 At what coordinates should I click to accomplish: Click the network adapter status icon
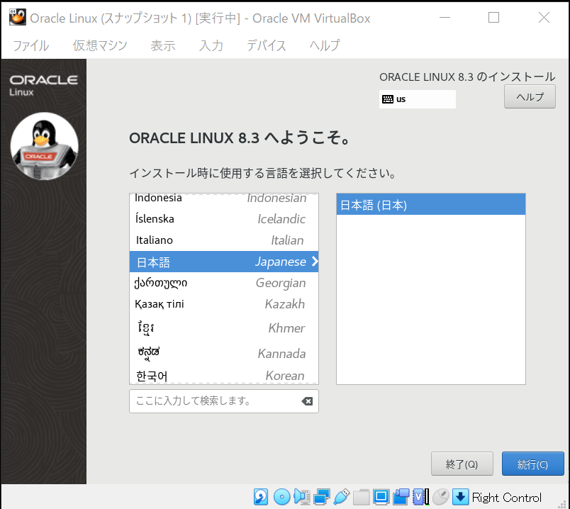(x=322, y=497)
